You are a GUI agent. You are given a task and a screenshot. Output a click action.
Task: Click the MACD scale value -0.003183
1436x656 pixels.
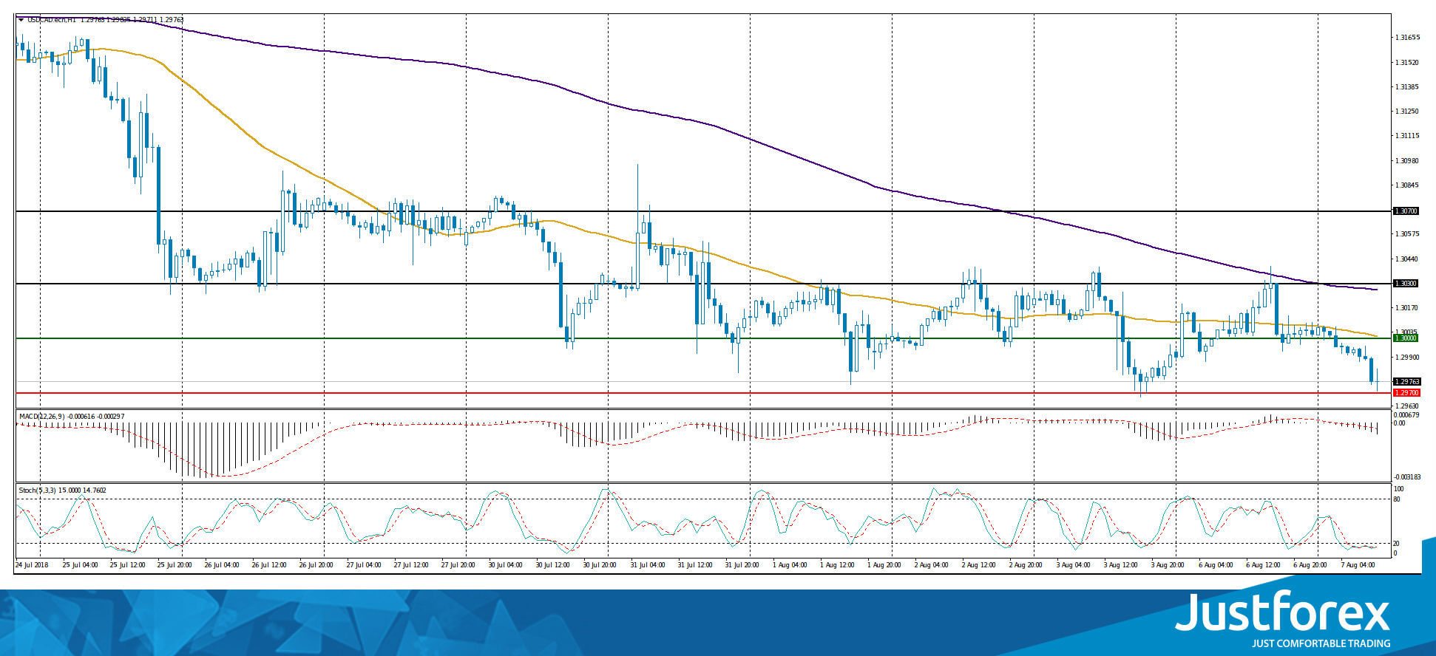[1407, 477]
